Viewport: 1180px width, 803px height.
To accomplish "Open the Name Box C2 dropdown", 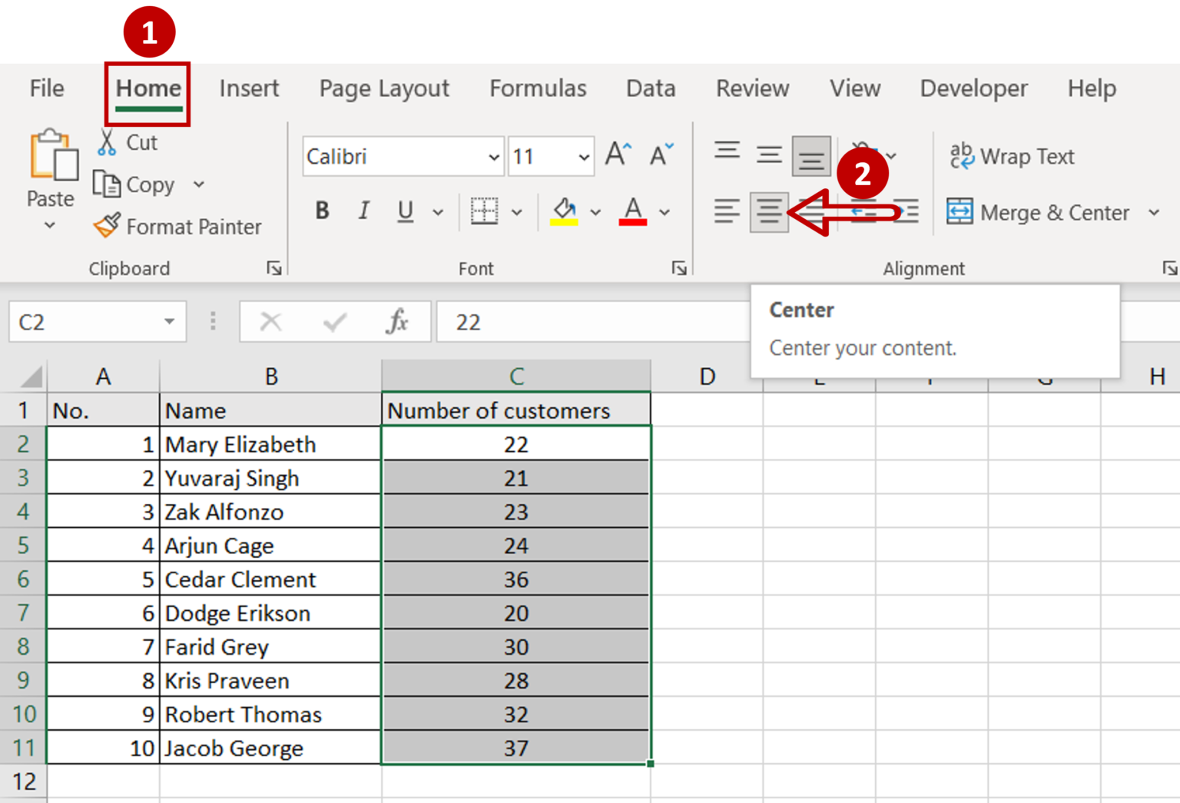I will (x=169, y=322).
